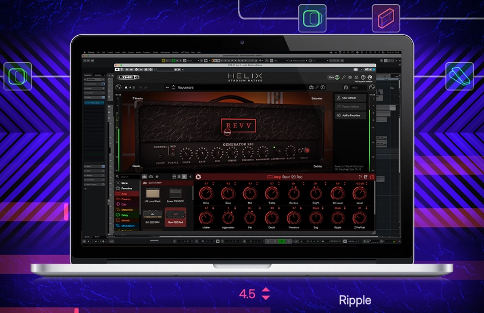Open the preset options ellipsis menu
Image resolution: width=484 pixels, height=313 pixels.
coord(167,87)
